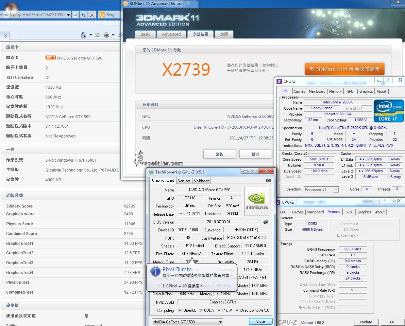
Task: Open Mainboard tab in upper CPU-Z window
Action: (317, 91)
